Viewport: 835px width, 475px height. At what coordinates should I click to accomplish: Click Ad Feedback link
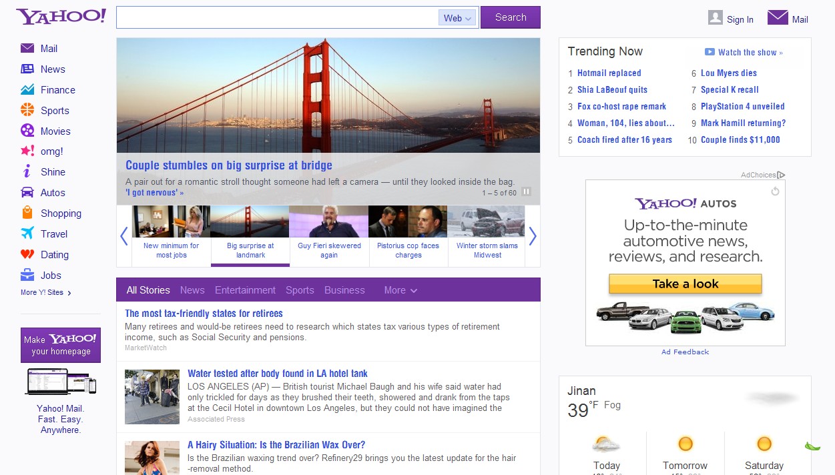pos(685,352)
